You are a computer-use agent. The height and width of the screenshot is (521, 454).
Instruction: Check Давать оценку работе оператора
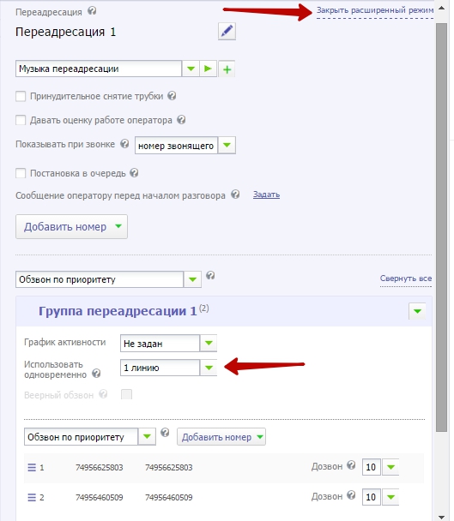(x=21, y=120)
